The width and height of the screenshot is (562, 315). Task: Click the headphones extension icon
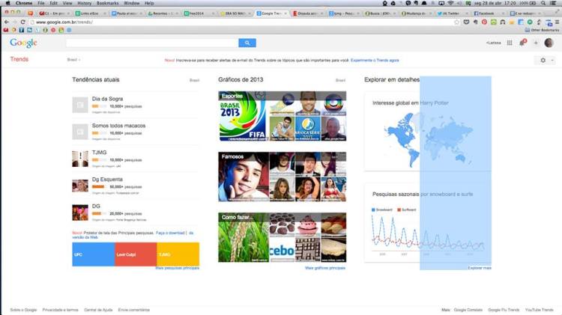503,22
